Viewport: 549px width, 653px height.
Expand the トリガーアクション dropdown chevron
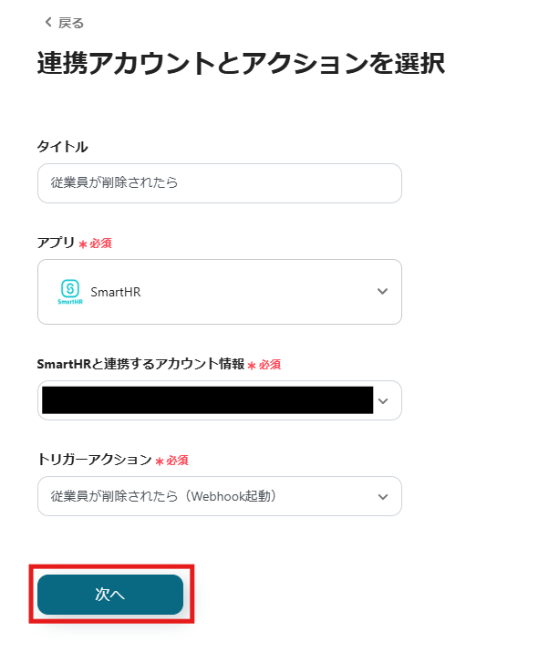[x=383, y=497]
